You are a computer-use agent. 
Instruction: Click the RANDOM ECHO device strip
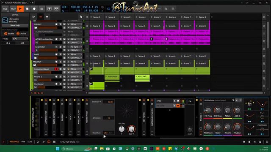coord(78,117)
